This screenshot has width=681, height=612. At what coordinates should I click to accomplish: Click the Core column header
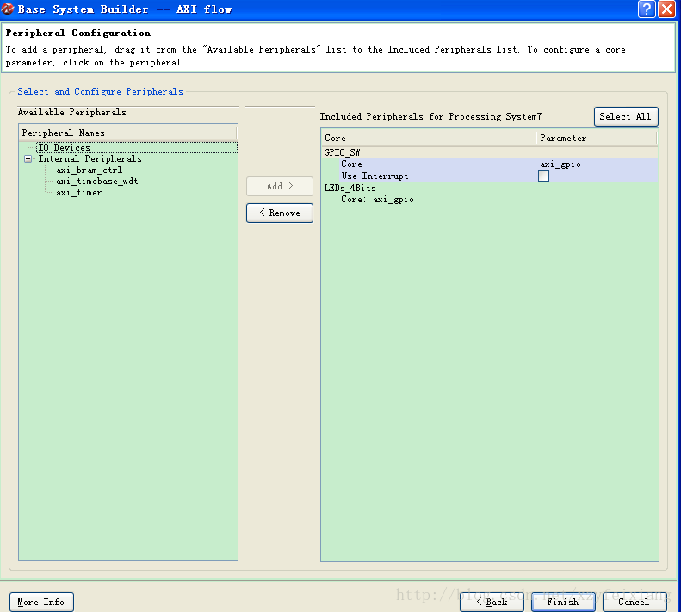click(x=429, y=138)
